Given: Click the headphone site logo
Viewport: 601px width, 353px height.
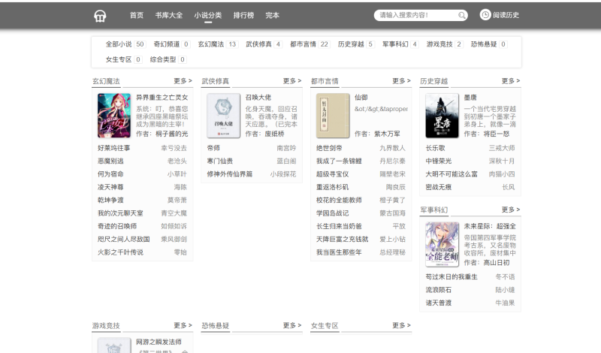Looking at the screenshot, I should point(100,16).
